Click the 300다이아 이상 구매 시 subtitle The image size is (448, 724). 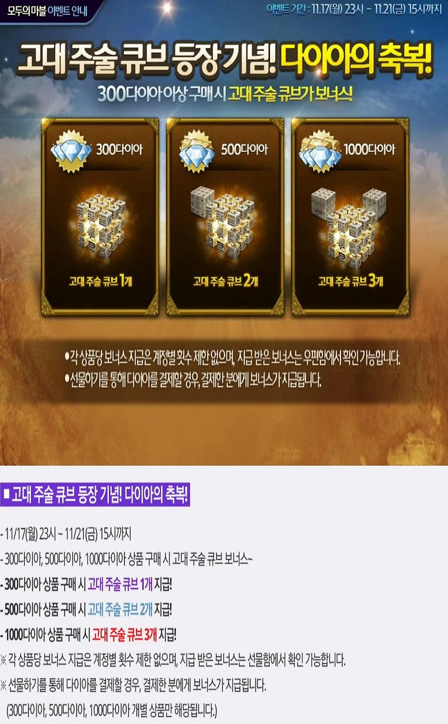point(161,94)
